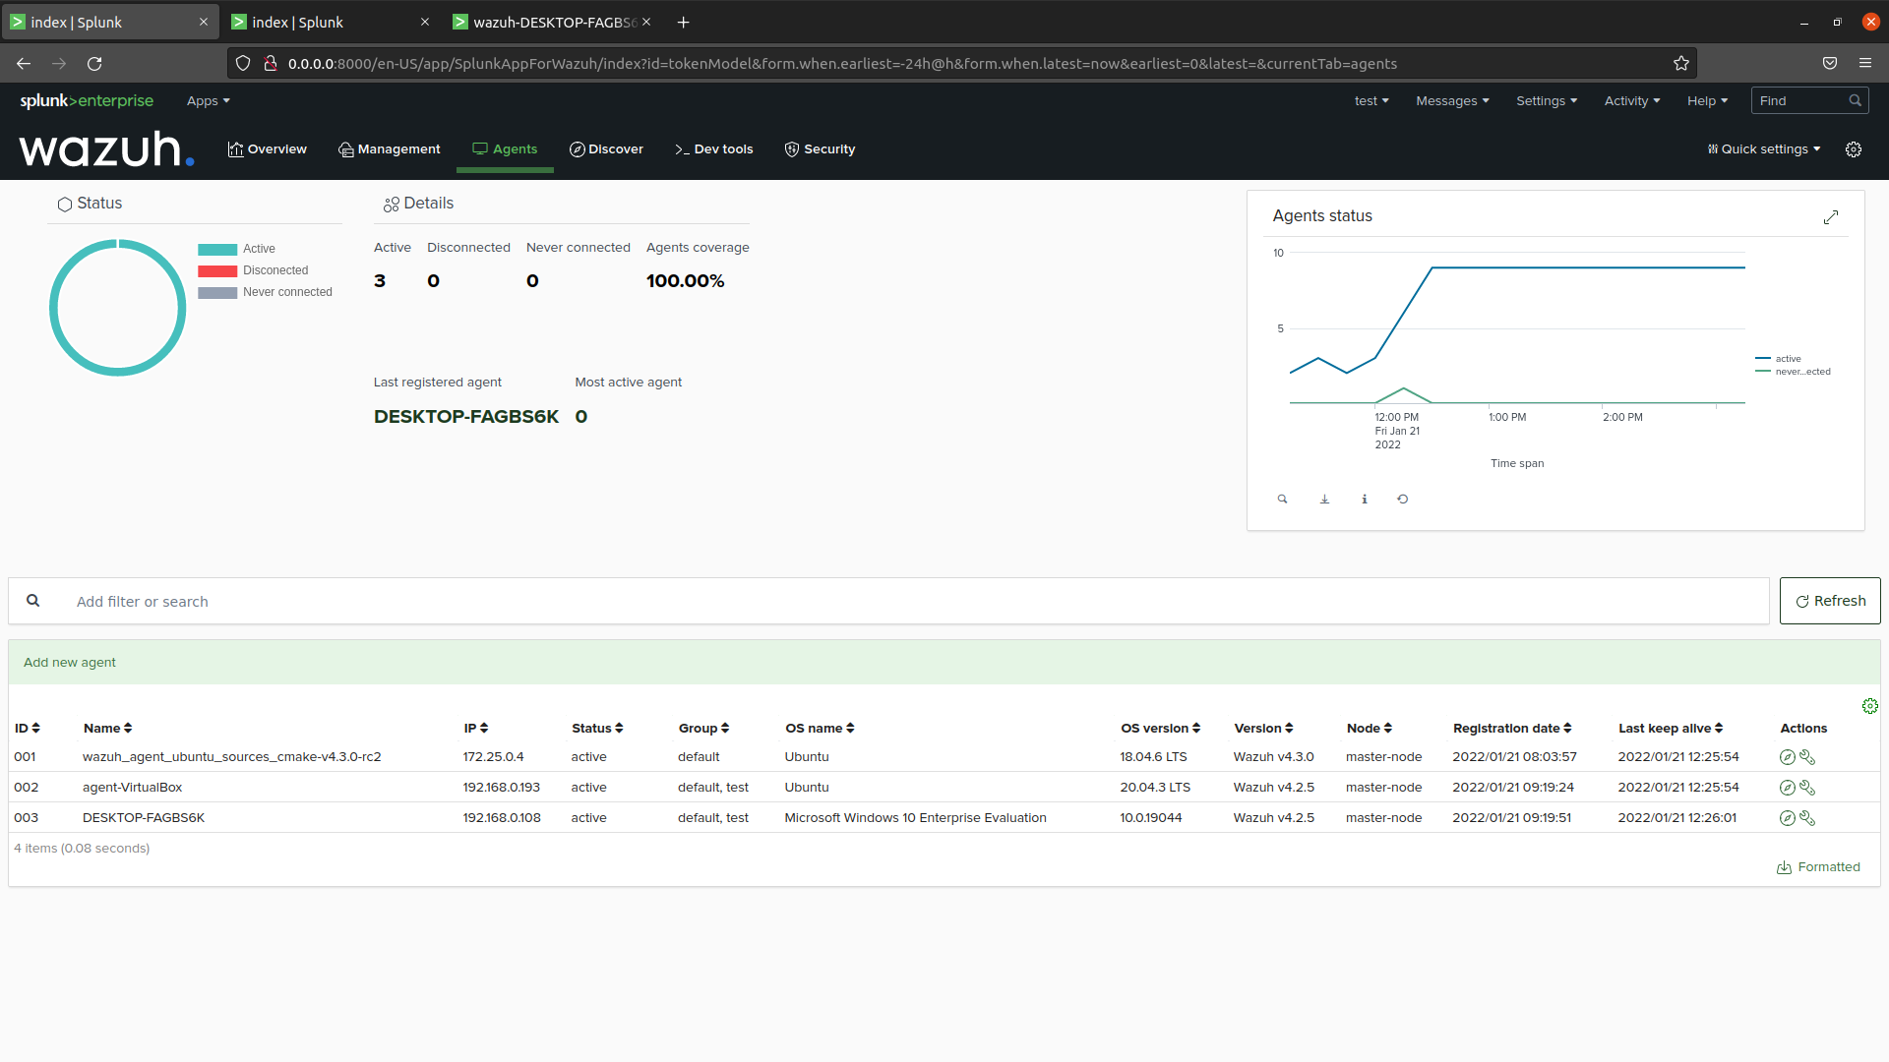
Task: Sort by Status column header
Action: coord(597,729)
